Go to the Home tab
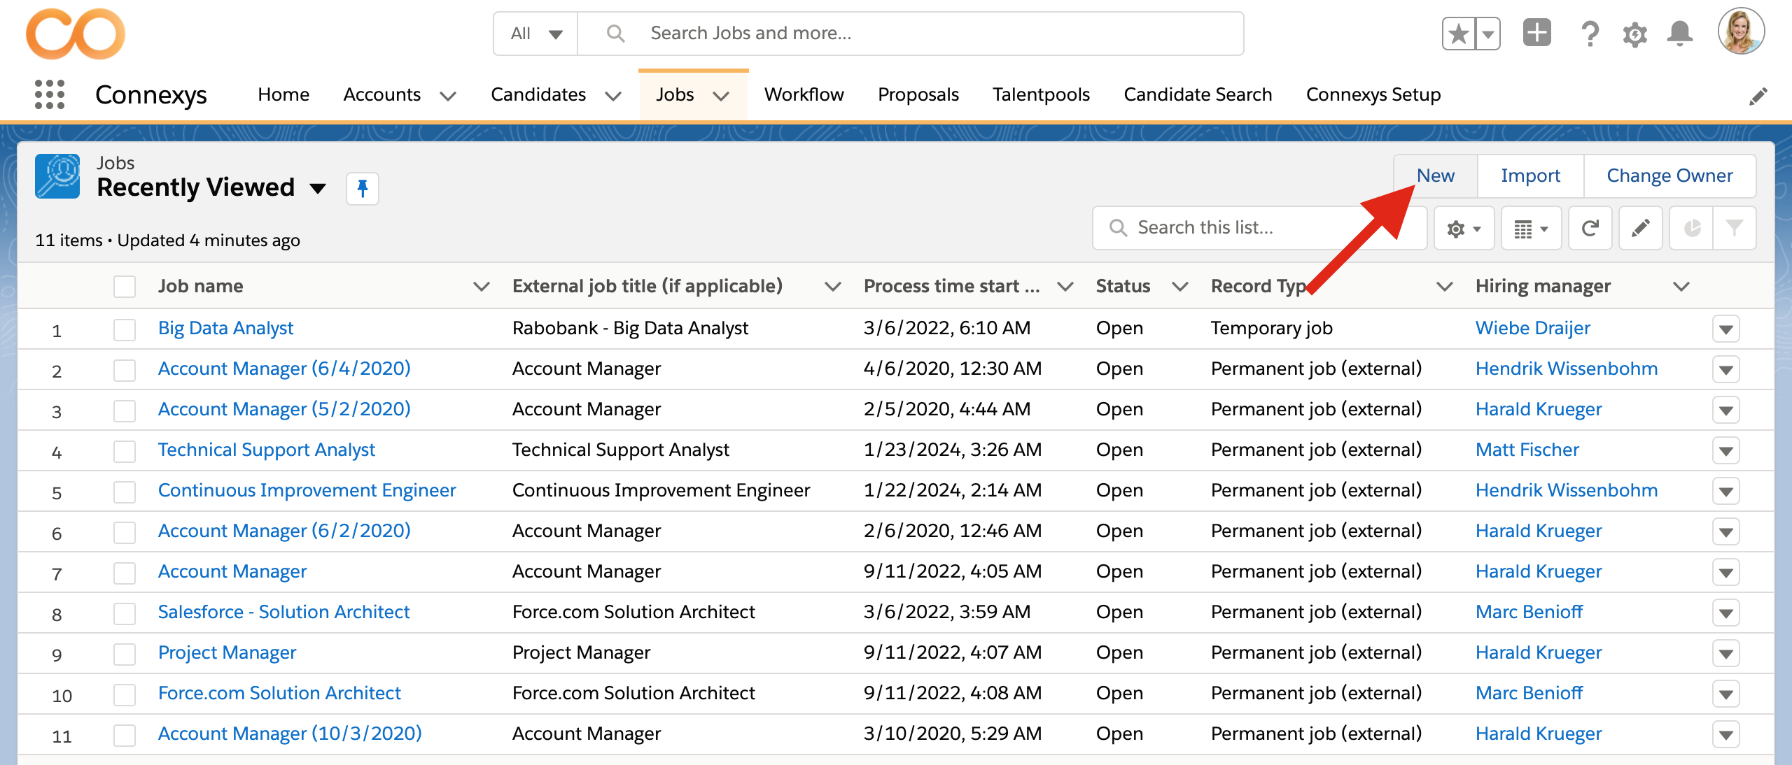This screenshot has height=765, width=1792. click(283, 94)
